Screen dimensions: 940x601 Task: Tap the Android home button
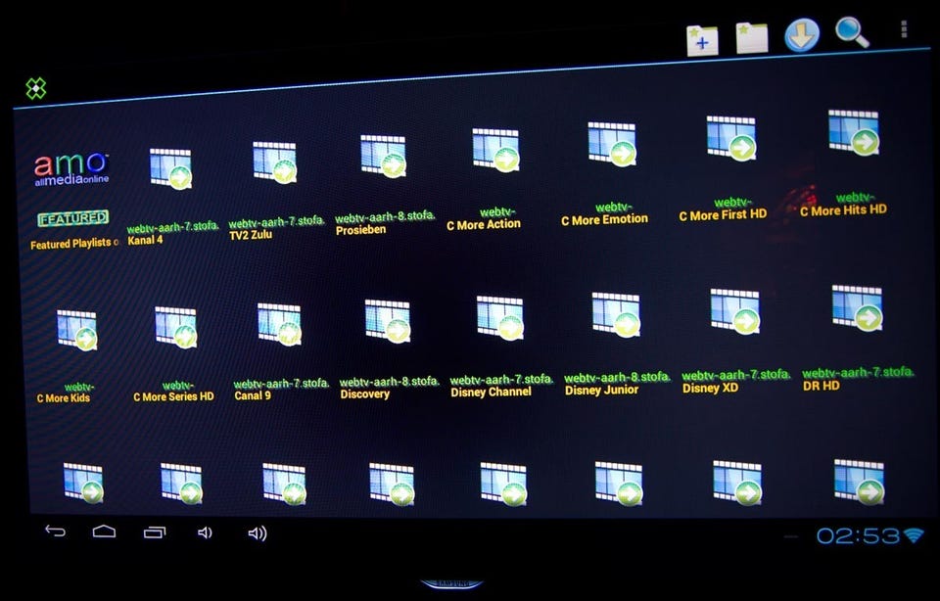coord(104,532)
